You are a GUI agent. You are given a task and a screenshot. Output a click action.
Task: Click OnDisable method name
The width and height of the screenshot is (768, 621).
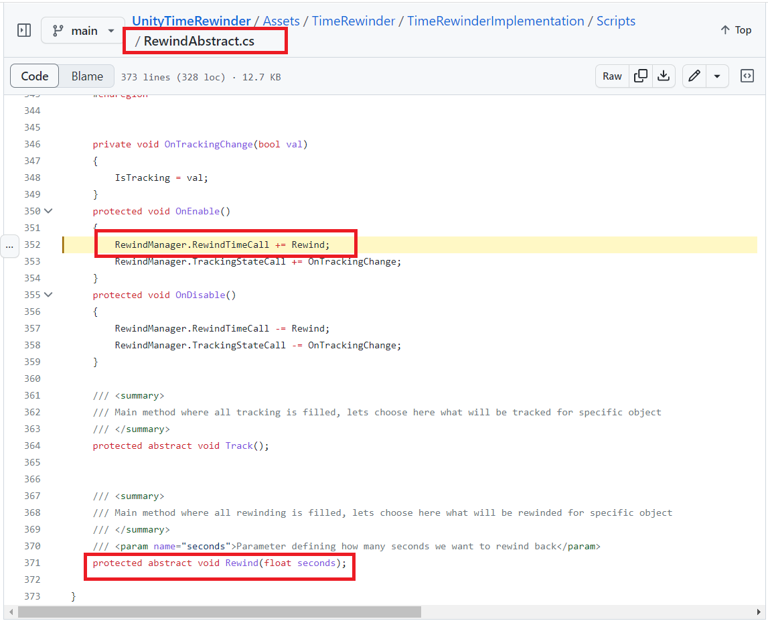(200, 295)
